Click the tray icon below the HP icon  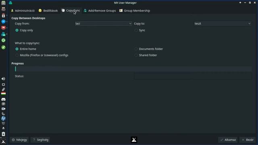pos(3,123)
